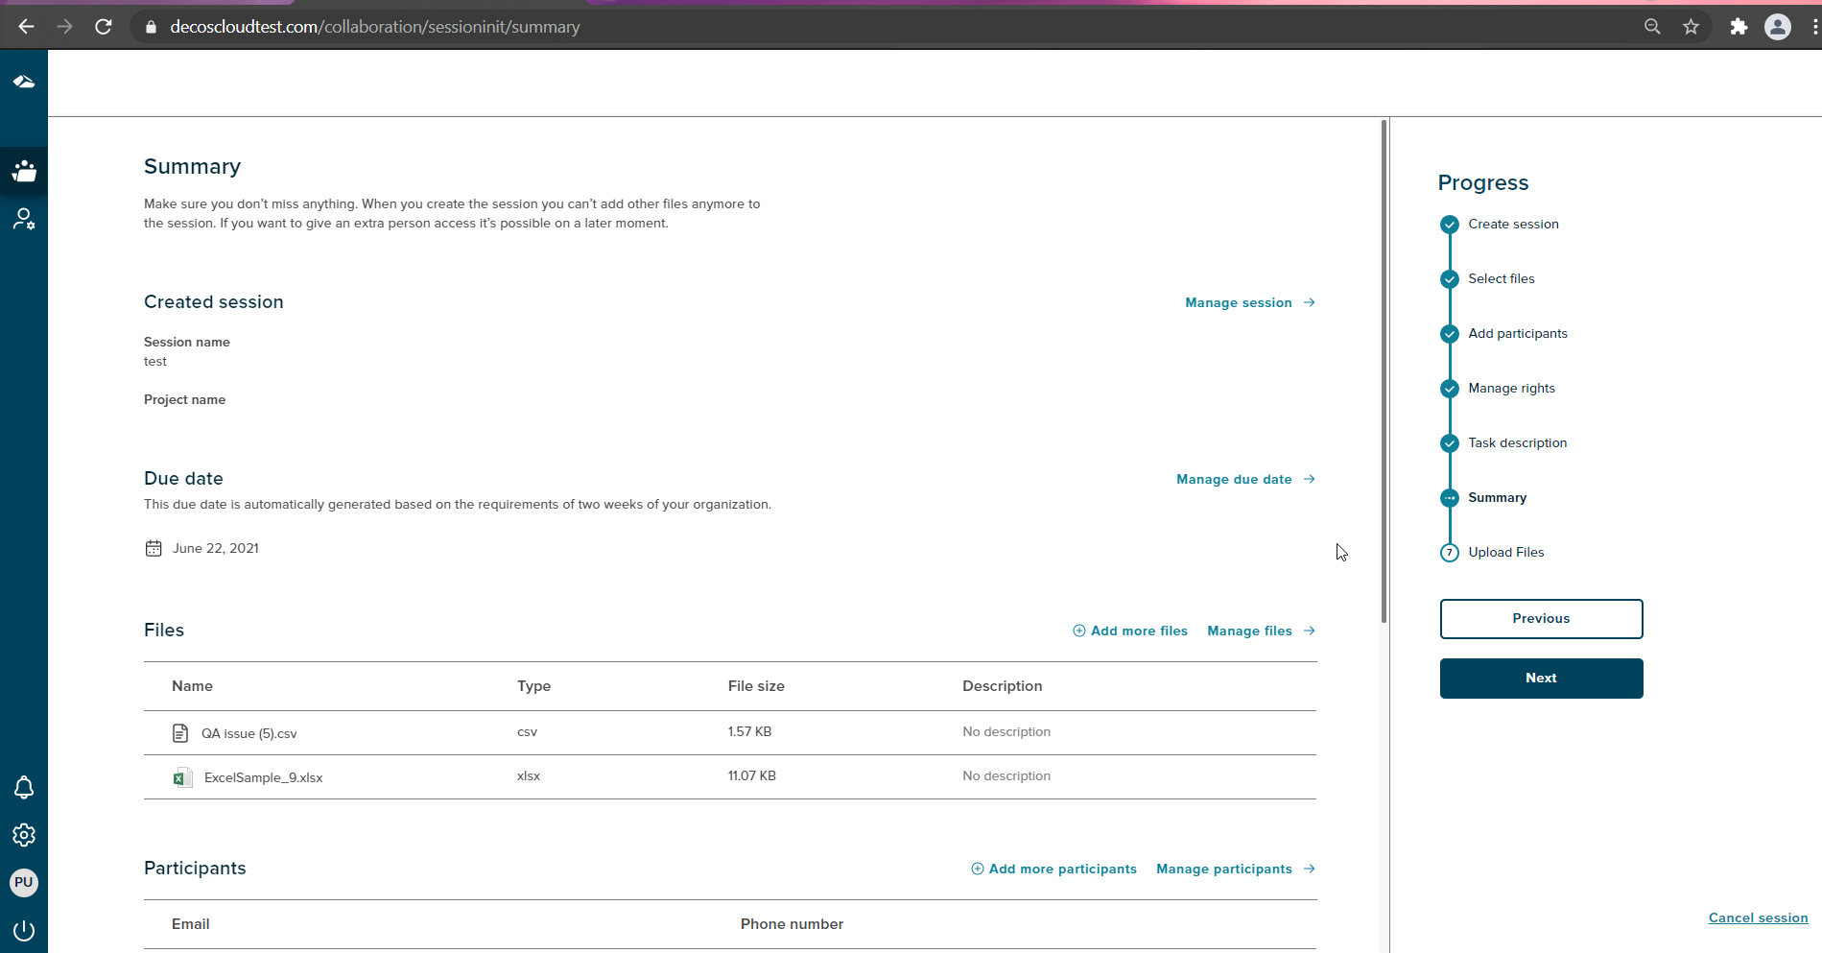Jump to the Add participants step

tap(1518, 334)
